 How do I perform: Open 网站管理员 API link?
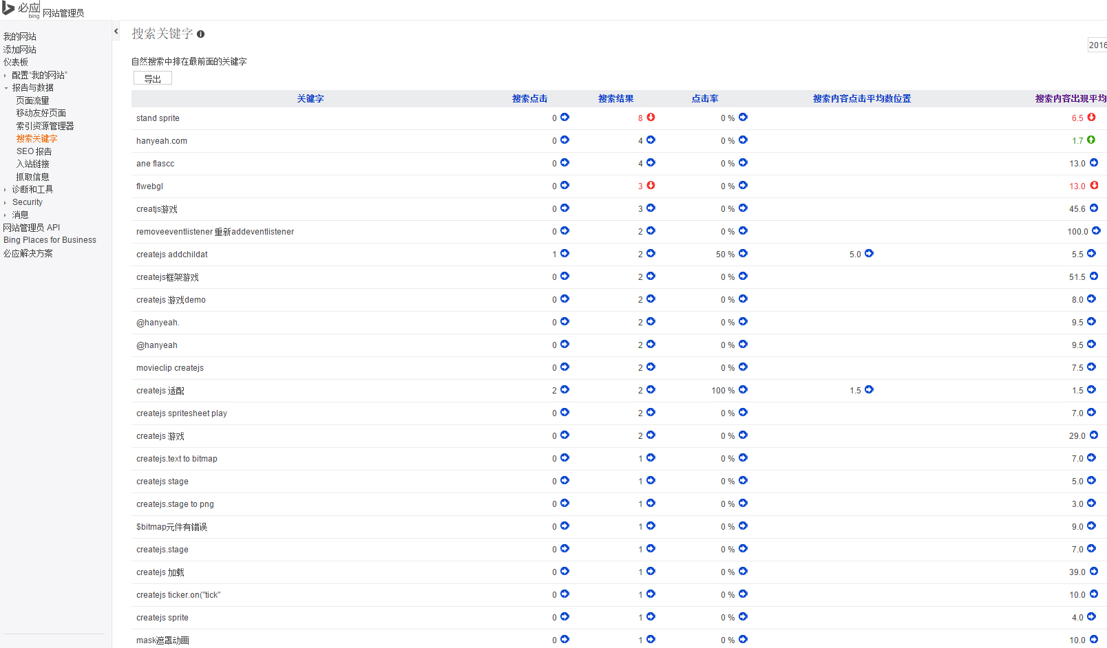click(x=32, y=228)
